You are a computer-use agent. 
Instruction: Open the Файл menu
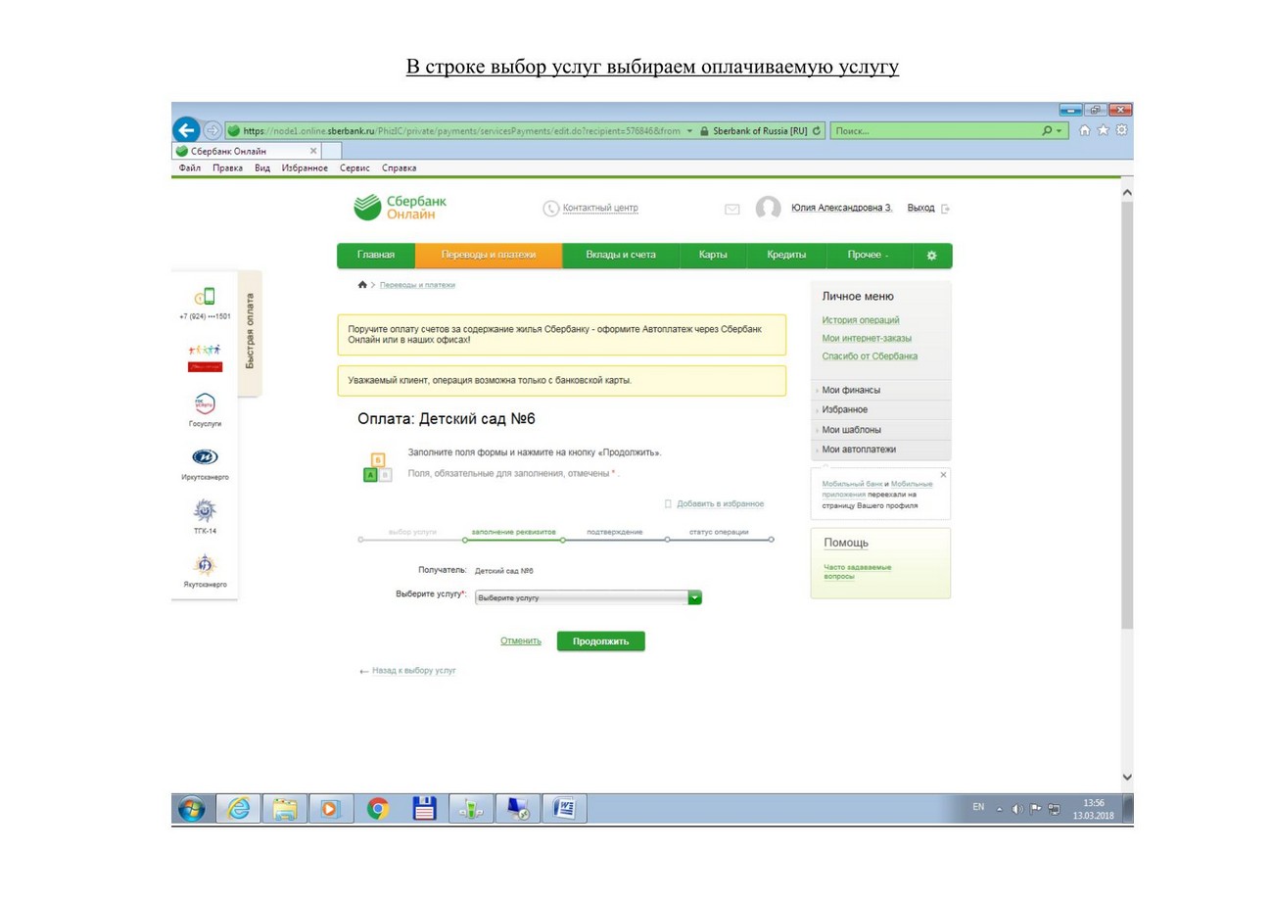(190, 168)
